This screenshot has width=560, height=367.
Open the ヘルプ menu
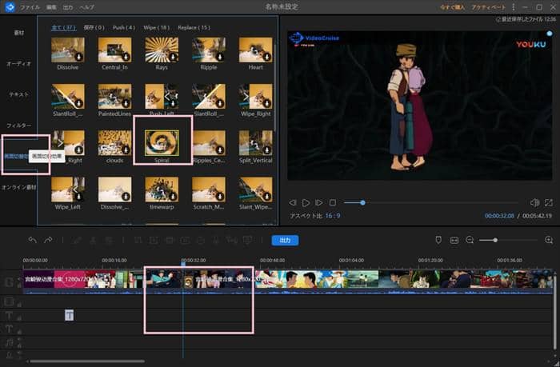click(x=86, y=7)
